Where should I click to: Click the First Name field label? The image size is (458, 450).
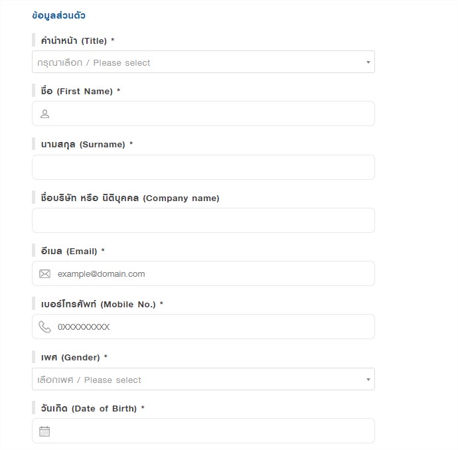(80, 91)
